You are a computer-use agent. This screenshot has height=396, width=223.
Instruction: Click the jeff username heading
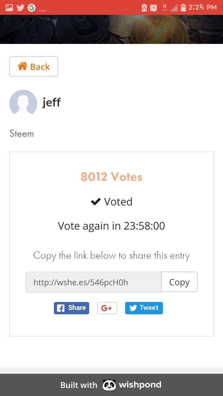(x=52, y=102)
